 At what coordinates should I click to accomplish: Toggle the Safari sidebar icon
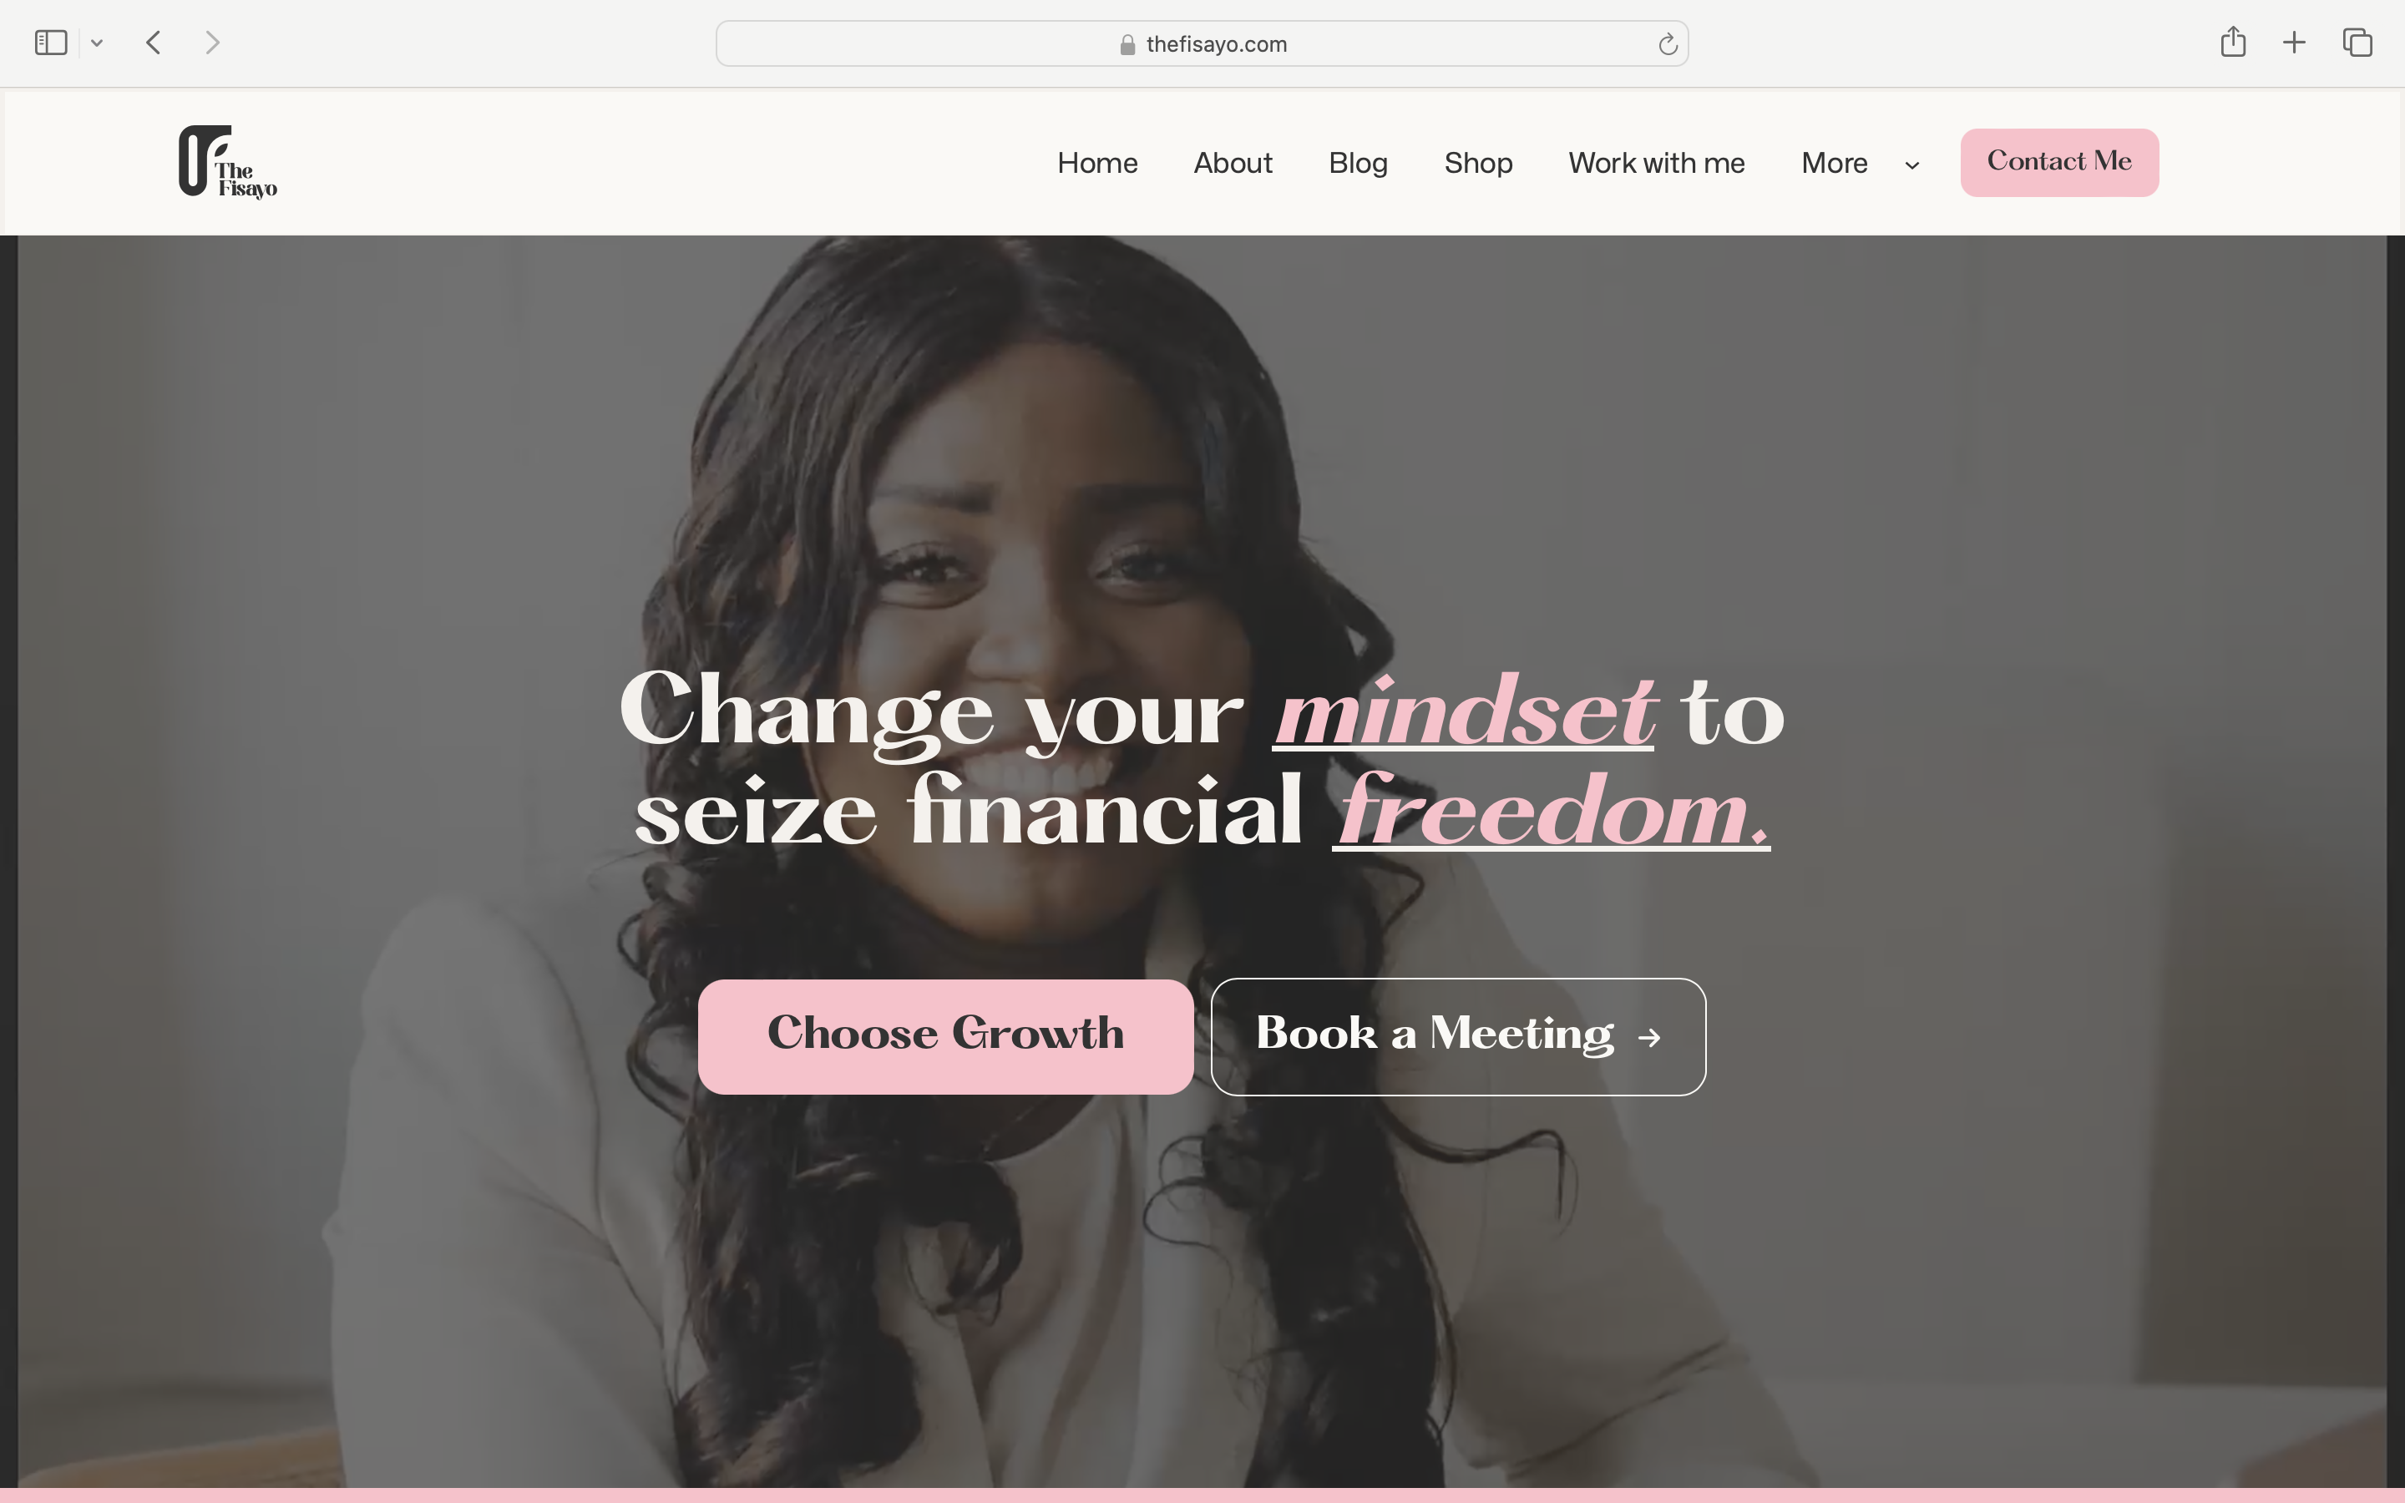click(51, 43)
